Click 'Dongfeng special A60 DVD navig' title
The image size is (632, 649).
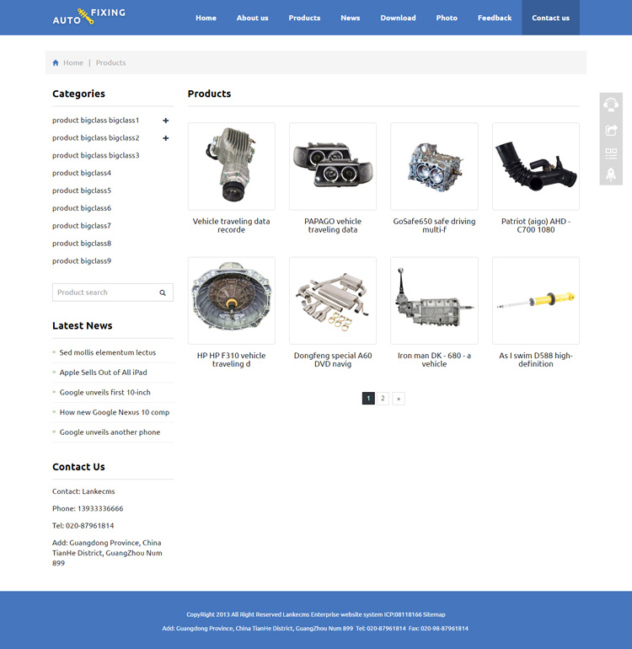pos(333,360)
